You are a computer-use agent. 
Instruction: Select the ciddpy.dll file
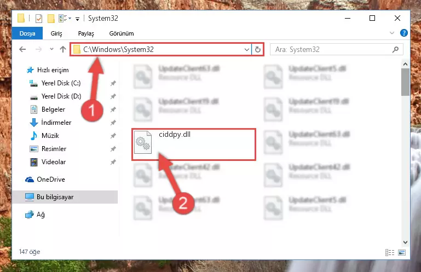click(194, 144)
